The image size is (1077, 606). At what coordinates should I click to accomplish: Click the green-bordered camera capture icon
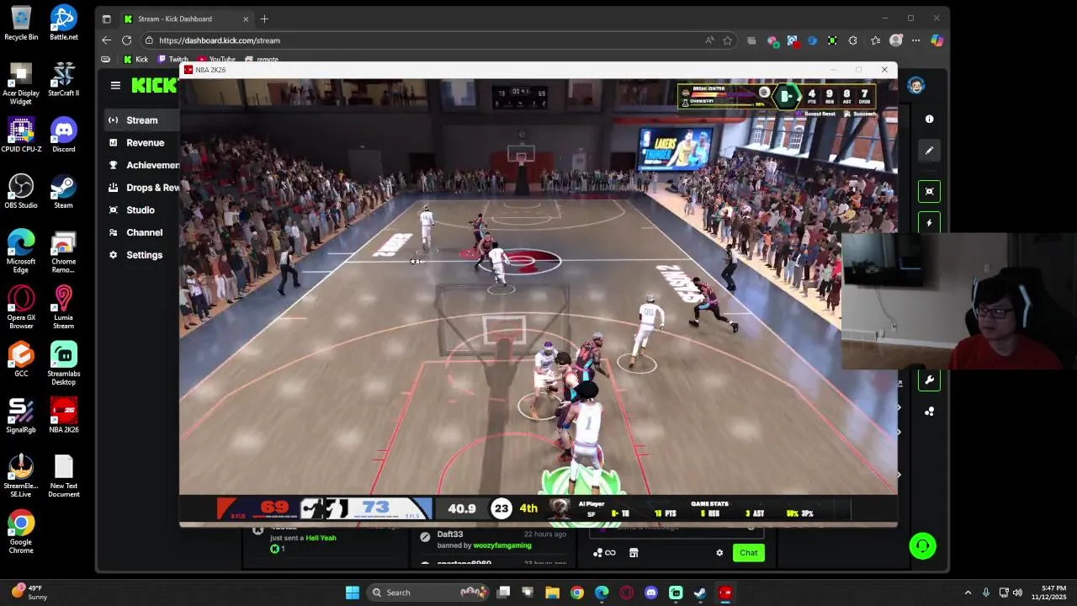929,191
